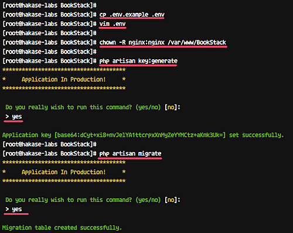This screenshot has width=293, height=233.
Task: Click the first '> yes' response line
Action: point(13,117)
